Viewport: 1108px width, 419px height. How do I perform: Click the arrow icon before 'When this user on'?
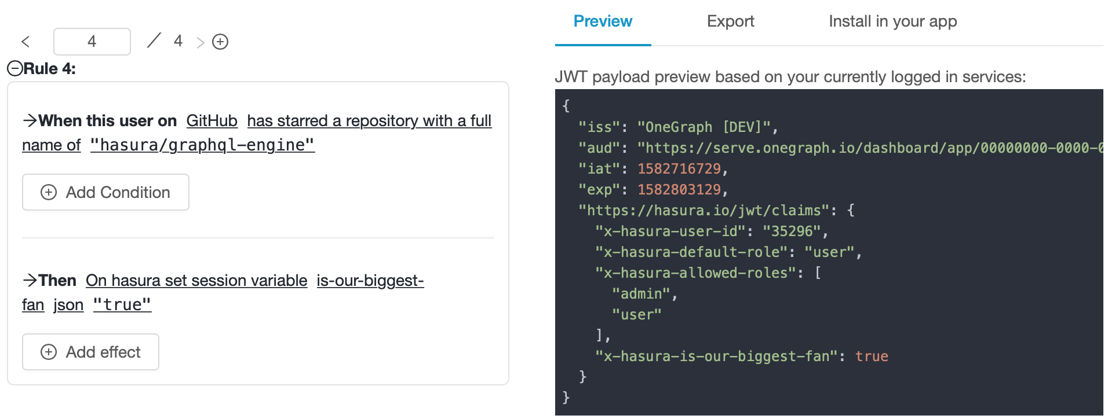click(30, 121)
